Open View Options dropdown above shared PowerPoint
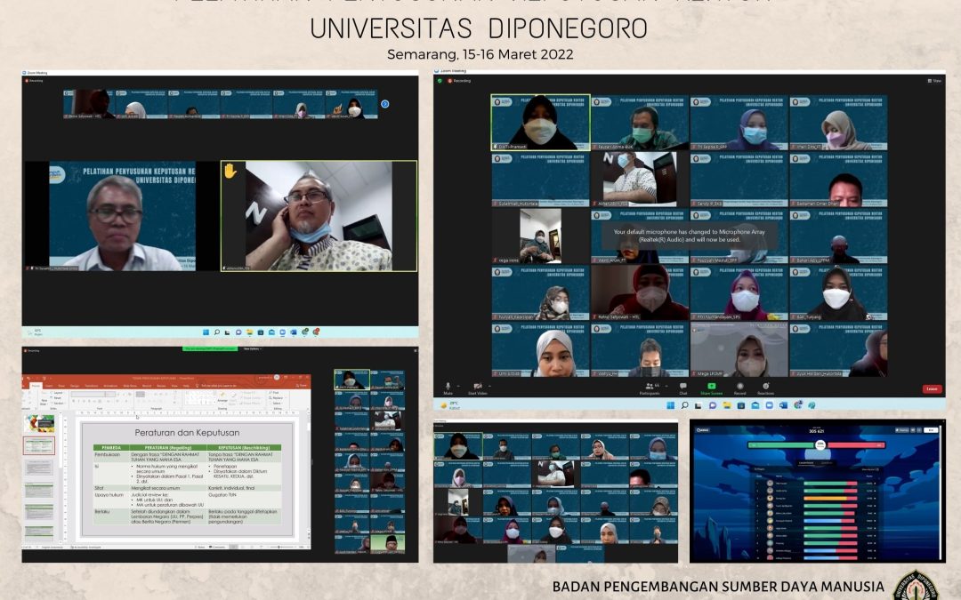This screenshot has height=600, width=961. 253,349
